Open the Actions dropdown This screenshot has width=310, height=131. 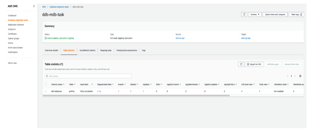click(x=255, y=14)
